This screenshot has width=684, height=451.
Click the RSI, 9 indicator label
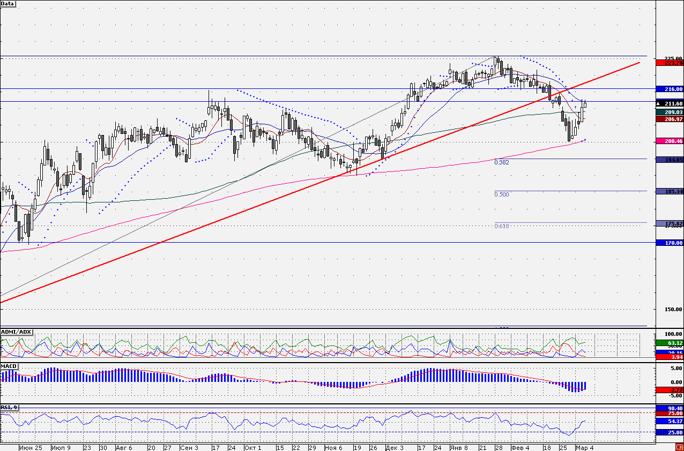pyautogui.click(x=9, y=408)
